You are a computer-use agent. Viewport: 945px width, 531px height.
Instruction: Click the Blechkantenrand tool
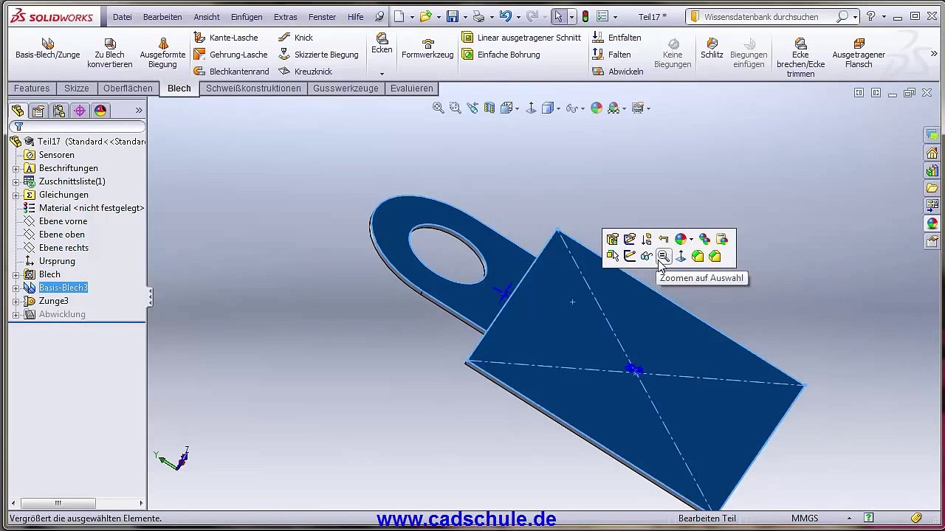[x=231, y=72]
